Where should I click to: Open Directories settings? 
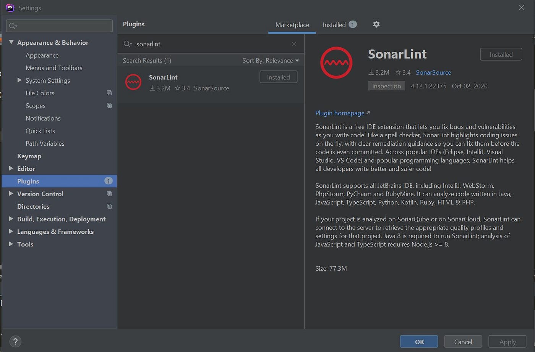point(33,206)
